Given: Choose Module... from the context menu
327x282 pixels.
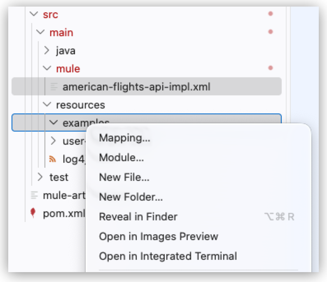Looking at the screenshot, I should point(199,157).
